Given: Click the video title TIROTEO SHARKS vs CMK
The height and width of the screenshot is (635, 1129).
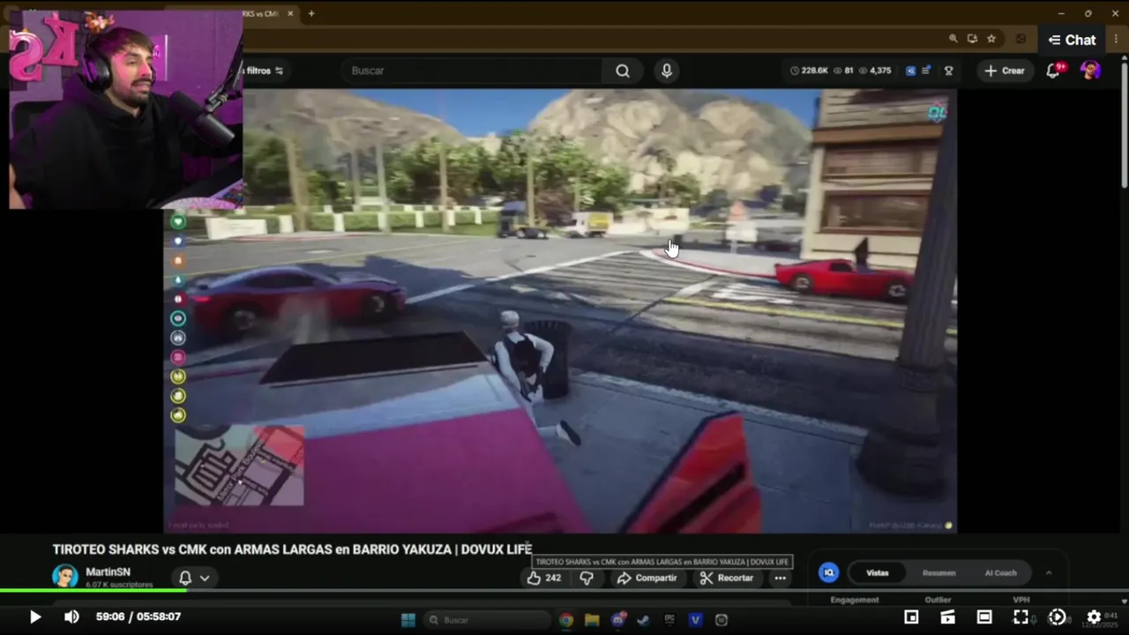Looking at the screenshot, I should 292,549.
